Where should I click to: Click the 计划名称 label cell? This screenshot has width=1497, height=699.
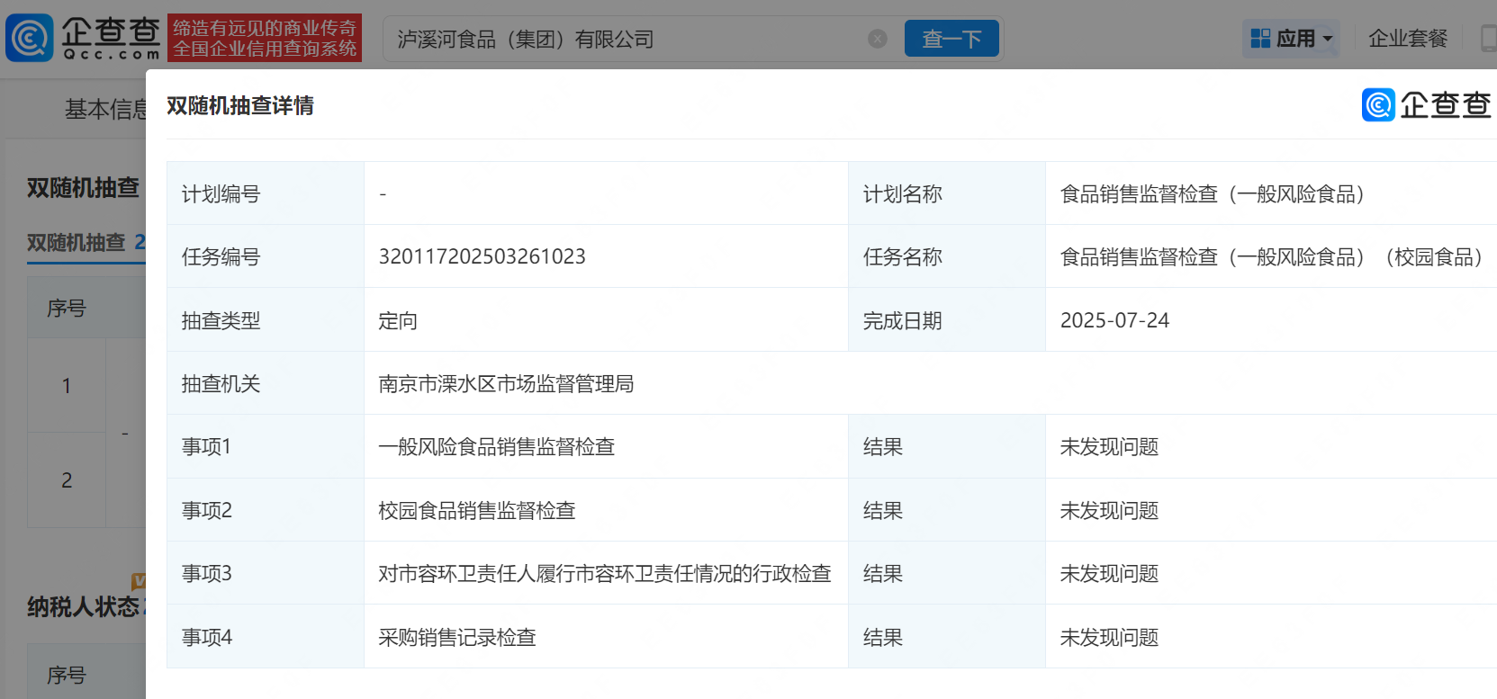click(947, 193)
